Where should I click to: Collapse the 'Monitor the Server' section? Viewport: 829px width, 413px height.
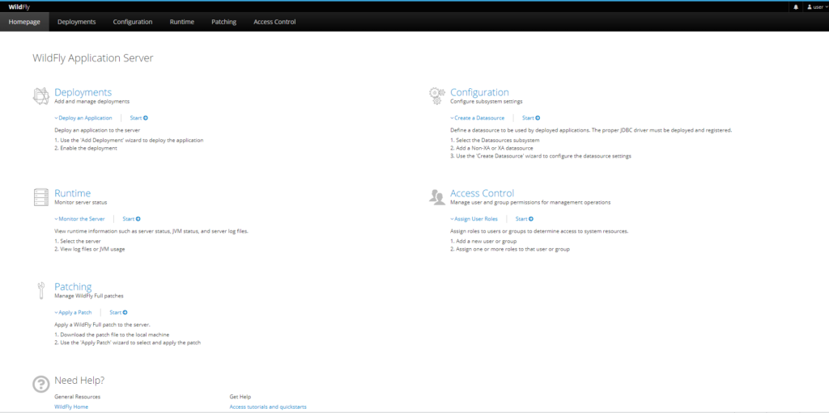pyautogui.click(x=80, y=219)
